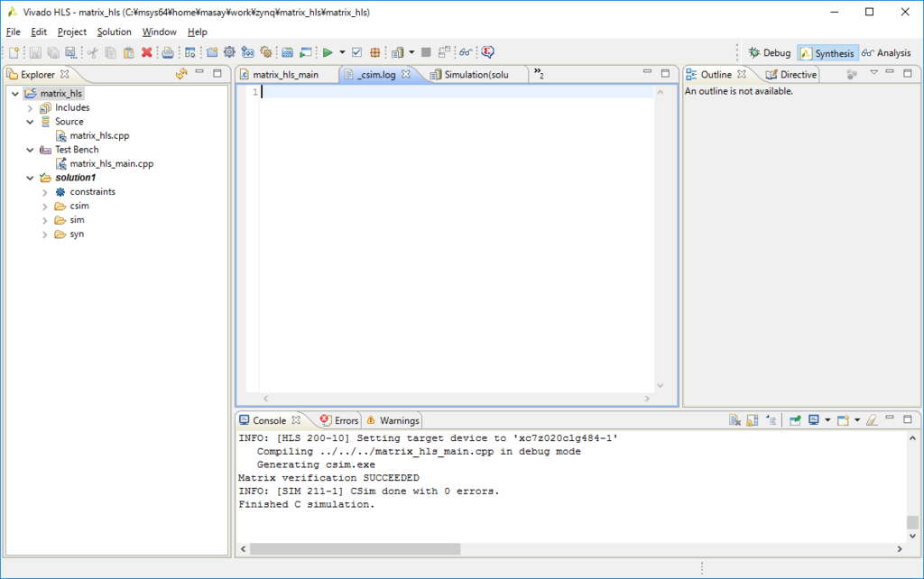Click the New File toolbar icon

[14, 52]
